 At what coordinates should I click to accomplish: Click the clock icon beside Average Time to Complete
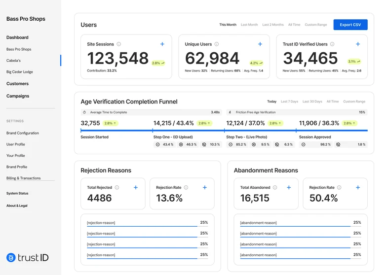[x=84, y=112]
